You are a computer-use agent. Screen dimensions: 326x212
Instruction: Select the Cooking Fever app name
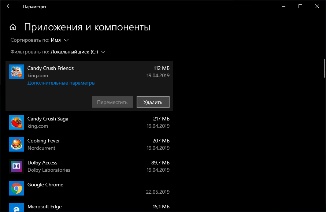point(44,141)
